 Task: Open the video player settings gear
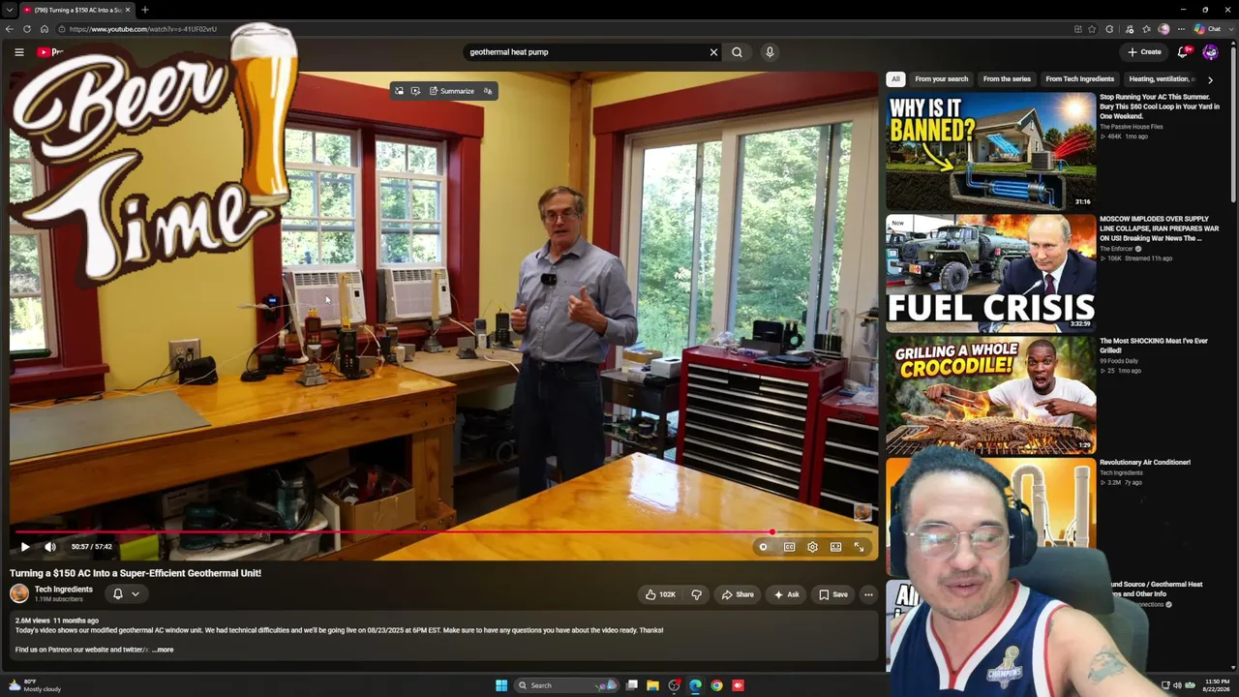[812, 547]
